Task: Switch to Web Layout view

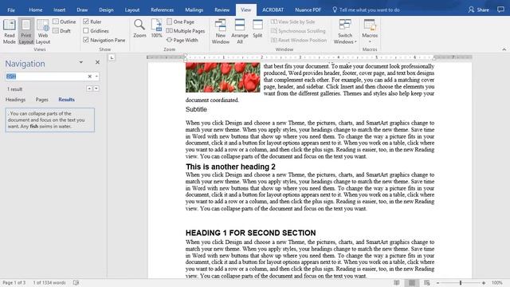Action: (43, 32)
